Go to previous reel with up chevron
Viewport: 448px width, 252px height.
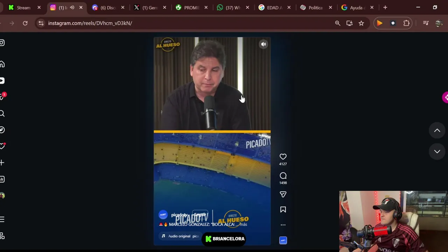[437, 131]
